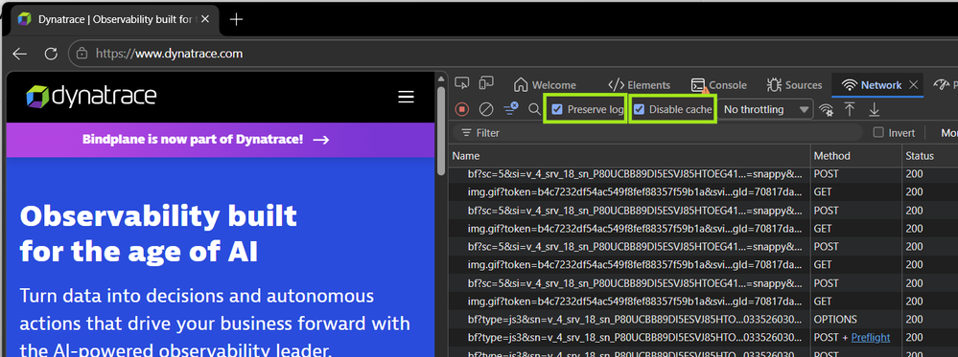This screenshot has width=958, height=357.
Task: Enable the Invert filter checkbox
Action: pos(878,132)
